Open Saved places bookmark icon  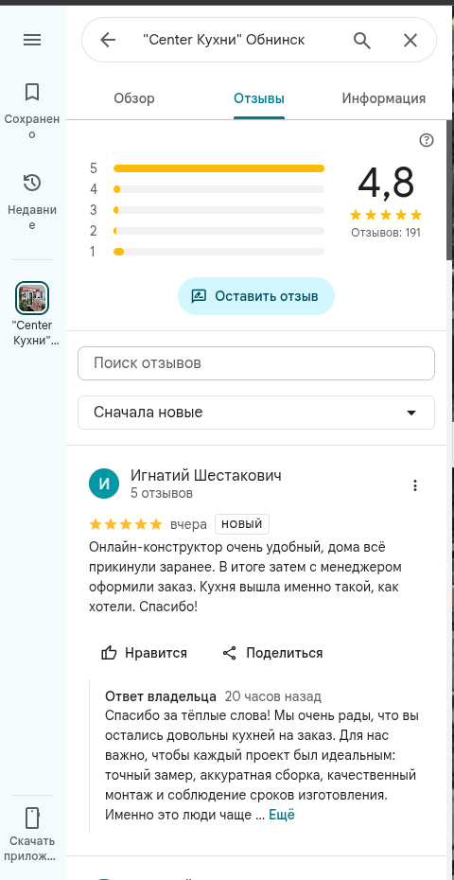click(x=32, y=92)
